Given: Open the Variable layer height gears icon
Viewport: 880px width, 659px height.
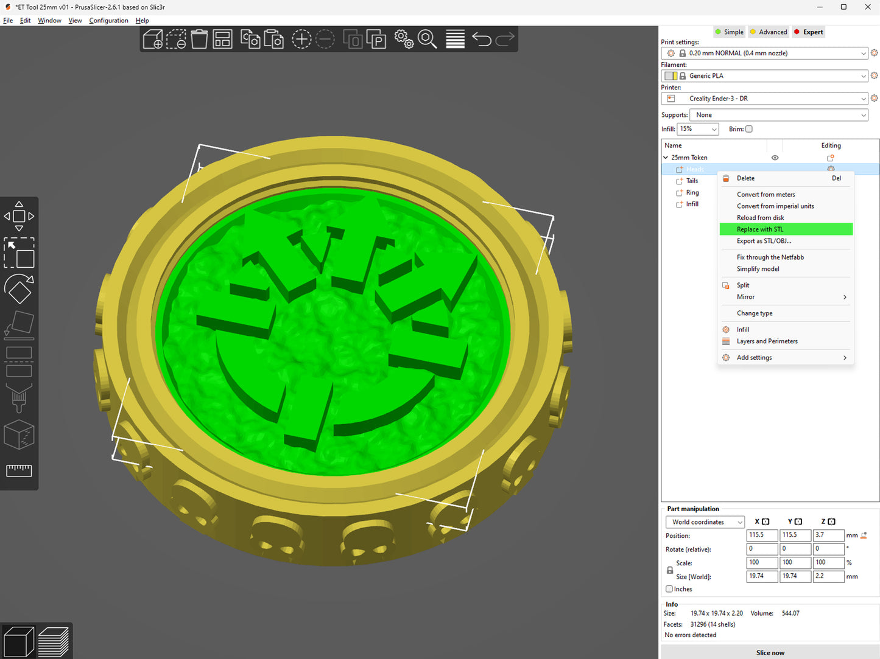Looking at the screenshot, I should [x=404, y=39].
